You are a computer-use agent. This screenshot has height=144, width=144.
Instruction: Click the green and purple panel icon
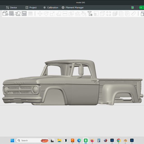(x=133, y=8)
